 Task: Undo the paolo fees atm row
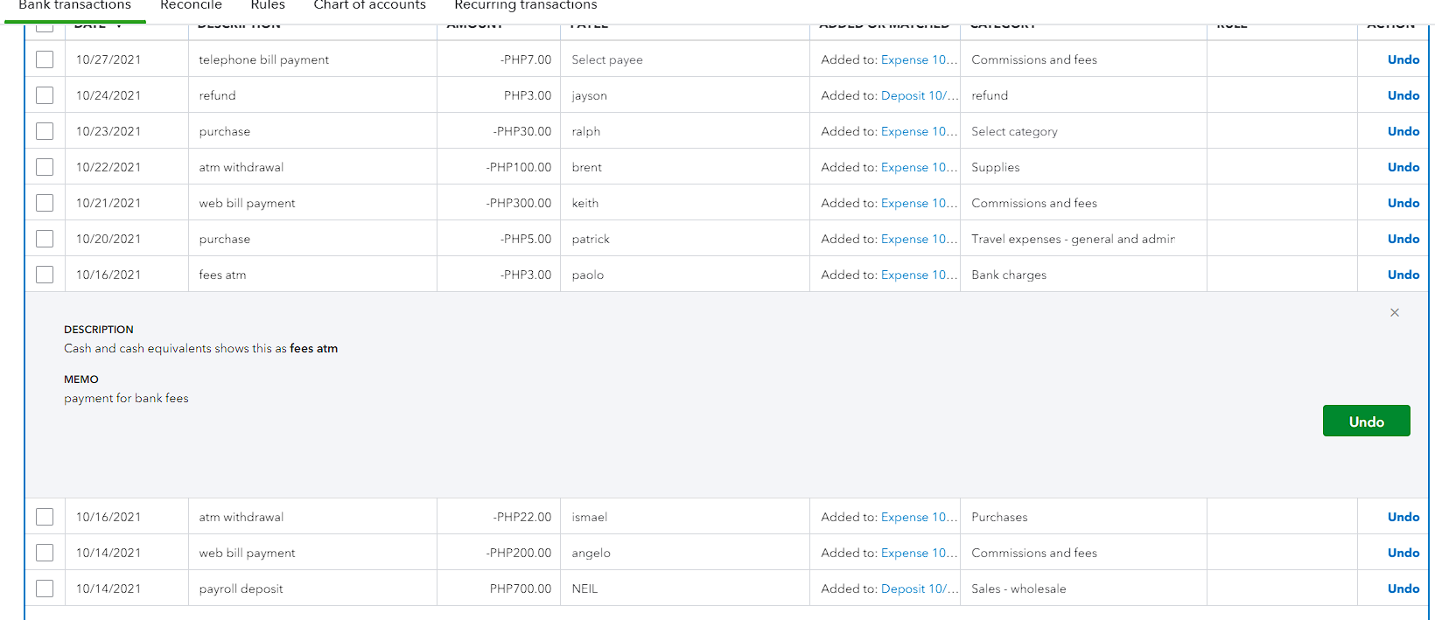1403,275
